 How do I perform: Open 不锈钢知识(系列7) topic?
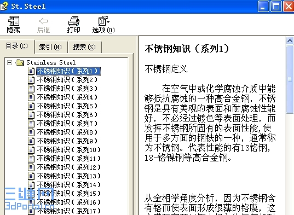pyautogui.click(x=67, y=124)
